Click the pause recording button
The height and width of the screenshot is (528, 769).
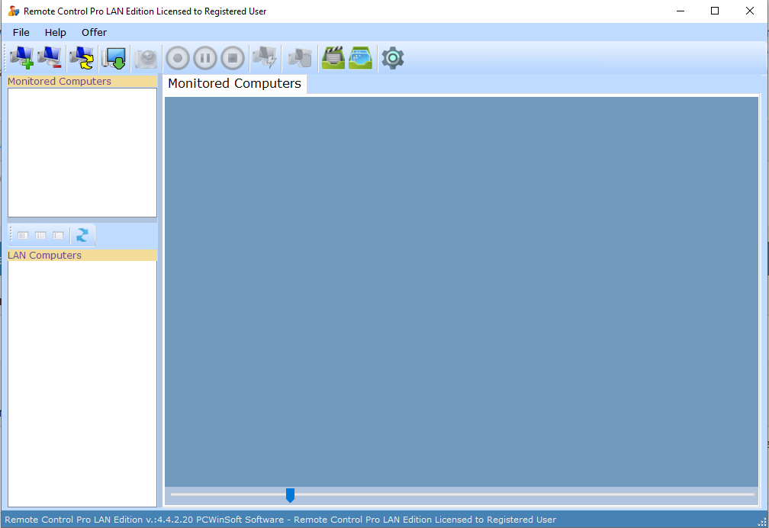pyautogui.click(x=205, y=58)
